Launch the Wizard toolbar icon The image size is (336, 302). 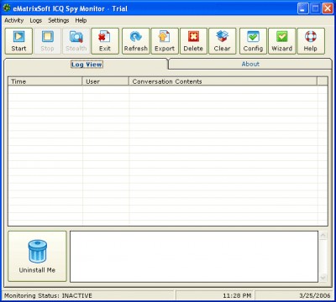pos(281,41)
